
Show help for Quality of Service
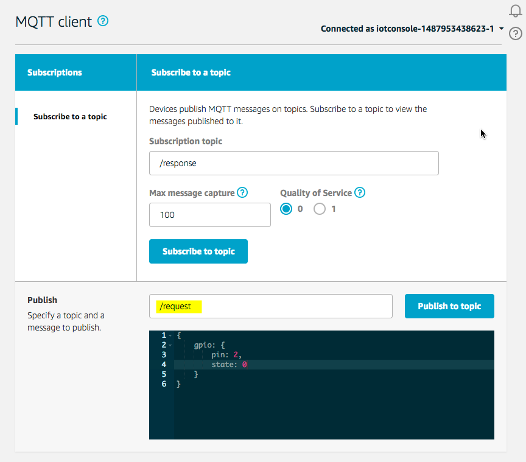coord(360,192)
